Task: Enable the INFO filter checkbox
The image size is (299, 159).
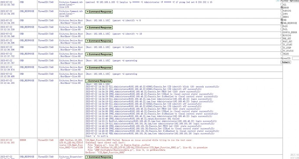Action: (x=282, y=14)
